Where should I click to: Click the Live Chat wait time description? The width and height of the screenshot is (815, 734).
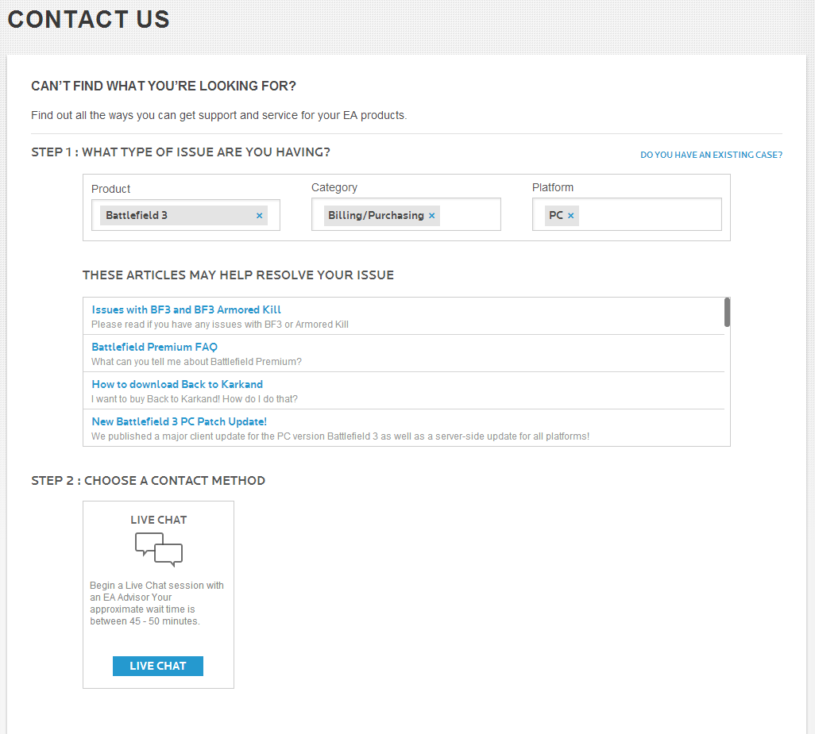tap(156, 603)
